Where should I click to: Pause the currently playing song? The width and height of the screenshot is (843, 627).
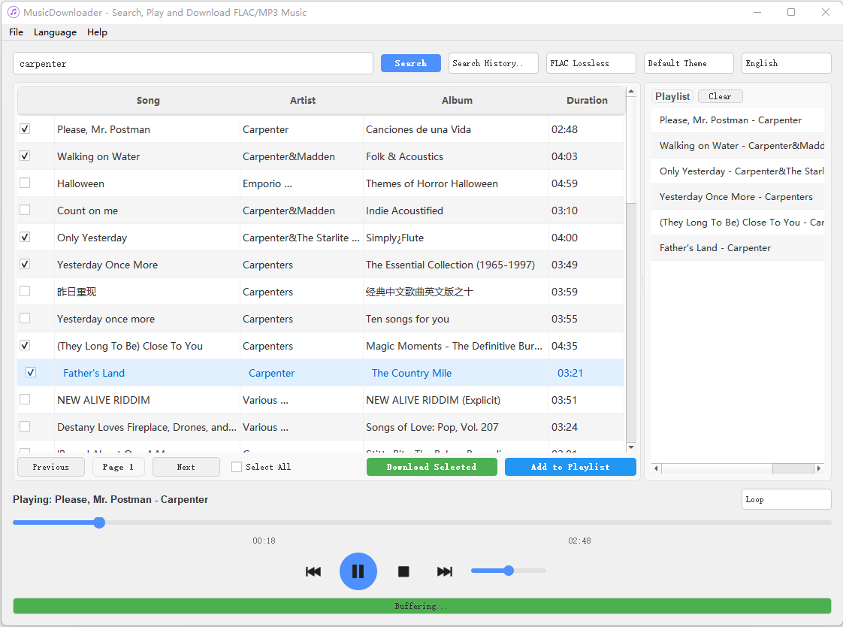pyautogui.click(x=358, y=571)
